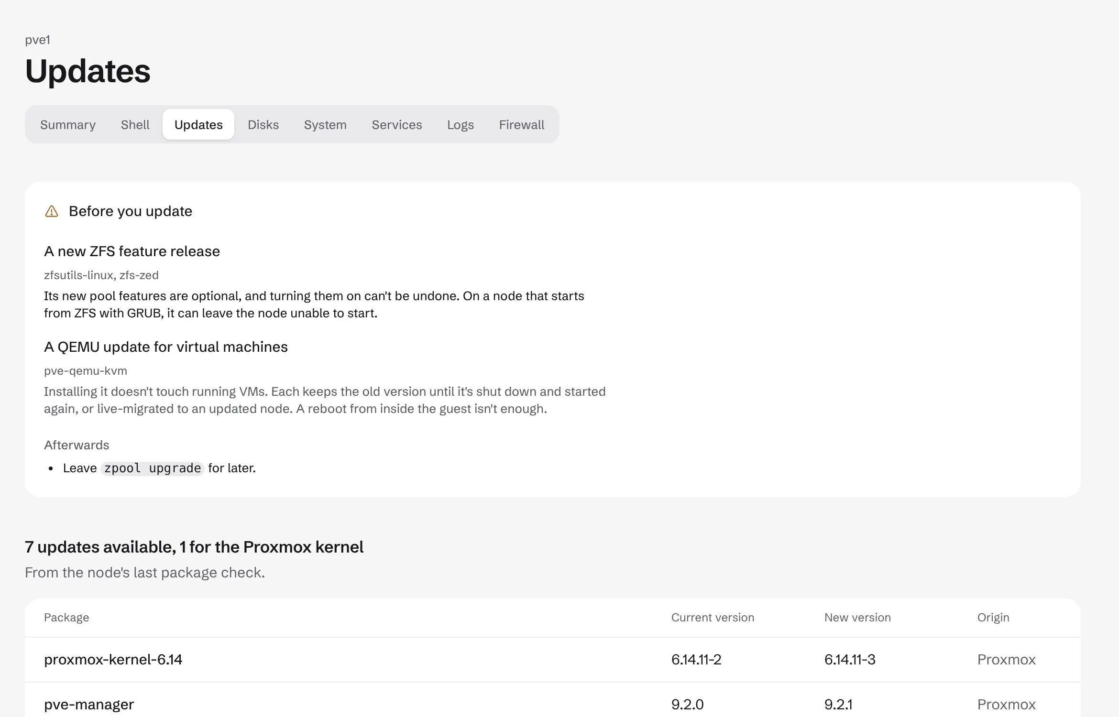Viewport: 1119px width, 717px height.
Task: Click Proxmox origin in the pve-manager row
Action: (1007, 705)
